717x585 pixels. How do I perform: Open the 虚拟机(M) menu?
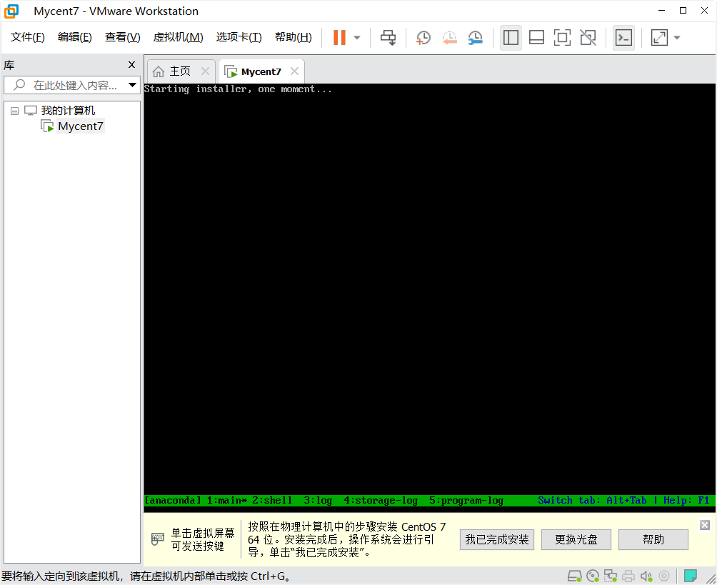(178, 37)
